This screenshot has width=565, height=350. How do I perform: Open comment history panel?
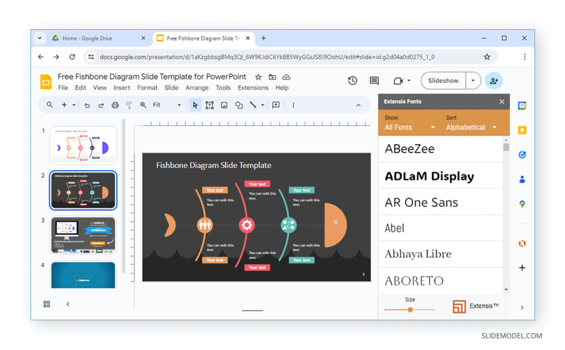click(x=374, y=81)
